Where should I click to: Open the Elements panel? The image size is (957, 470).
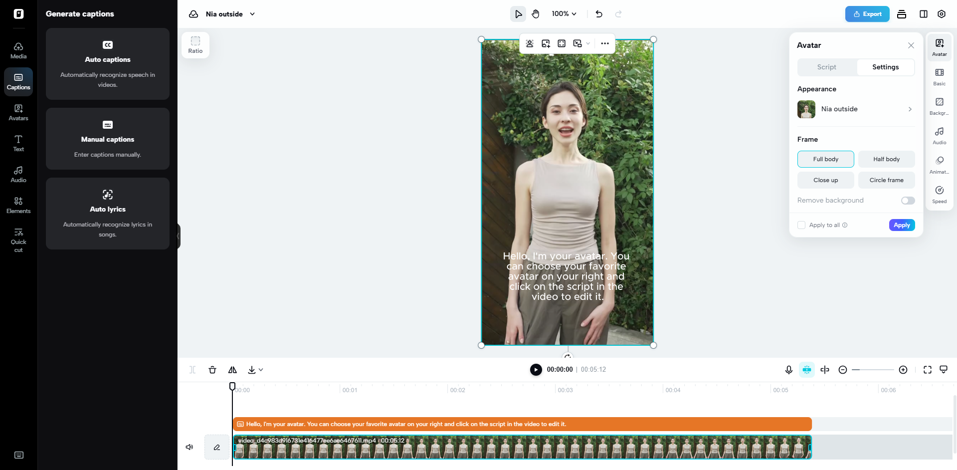click(18, 205)
